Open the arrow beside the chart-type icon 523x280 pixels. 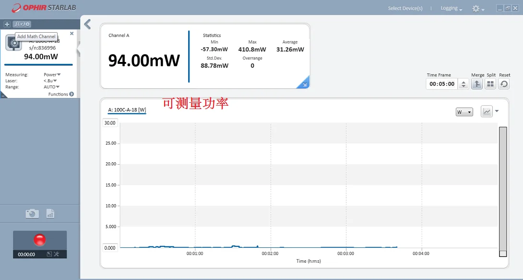[497, 111]
